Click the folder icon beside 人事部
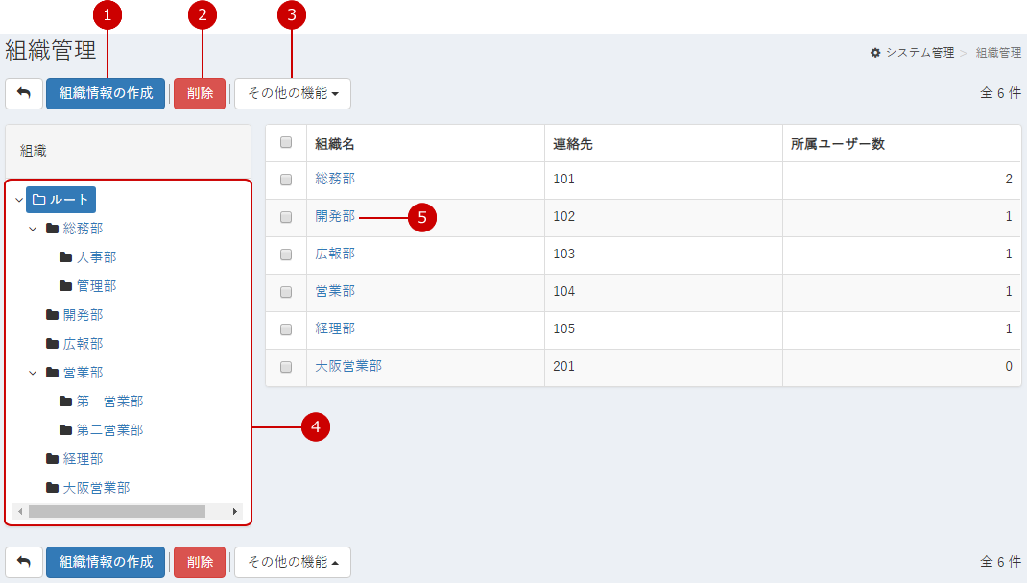The height and width of the screenshot is (583, 1027). 65,257
